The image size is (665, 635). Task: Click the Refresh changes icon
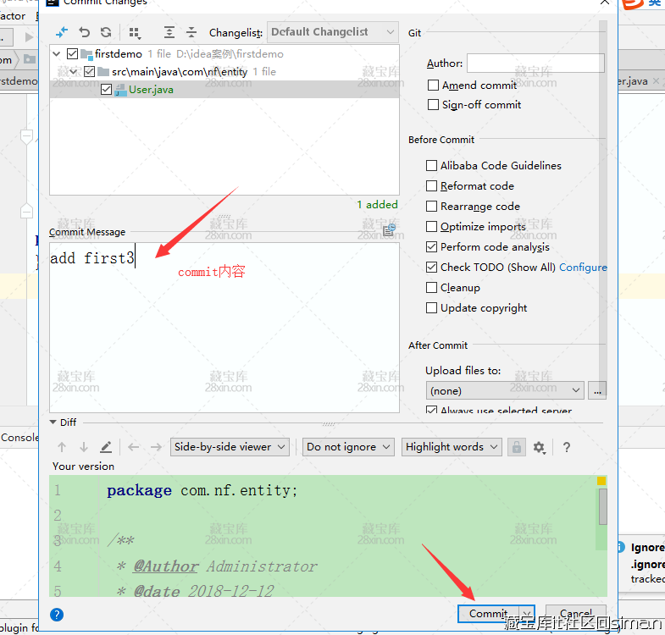pos(106,32)
